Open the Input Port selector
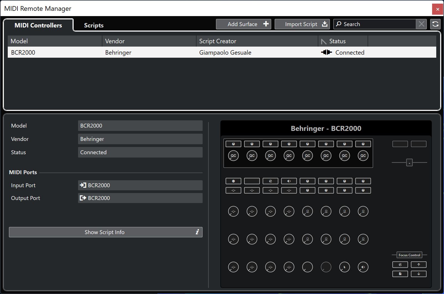Image resolution: width=444 pixels, height=294 pixels. (140, 185)
